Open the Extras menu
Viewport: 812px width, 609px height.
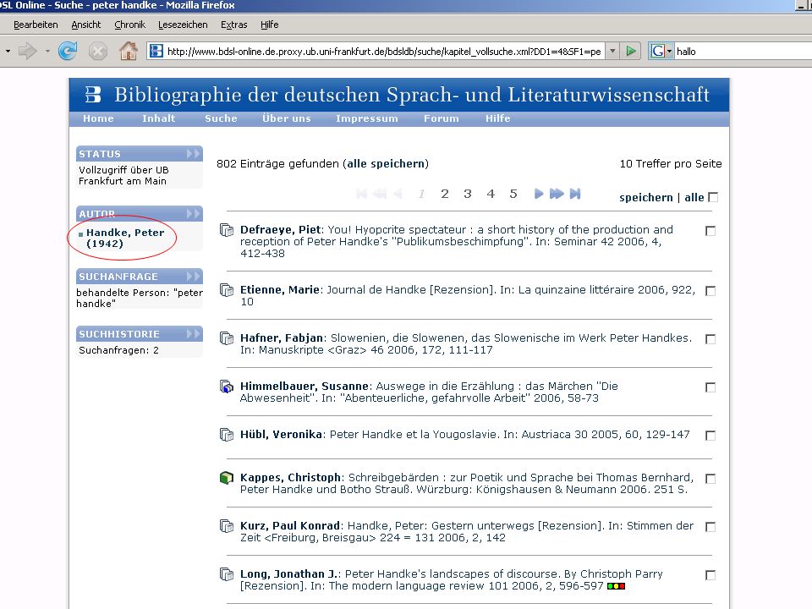coord(234,25)
